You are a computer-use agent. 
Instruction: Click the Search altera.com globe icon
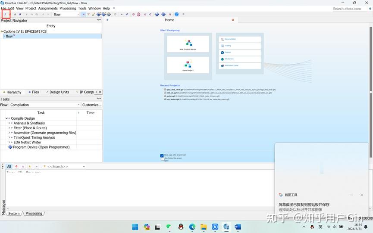370,9
